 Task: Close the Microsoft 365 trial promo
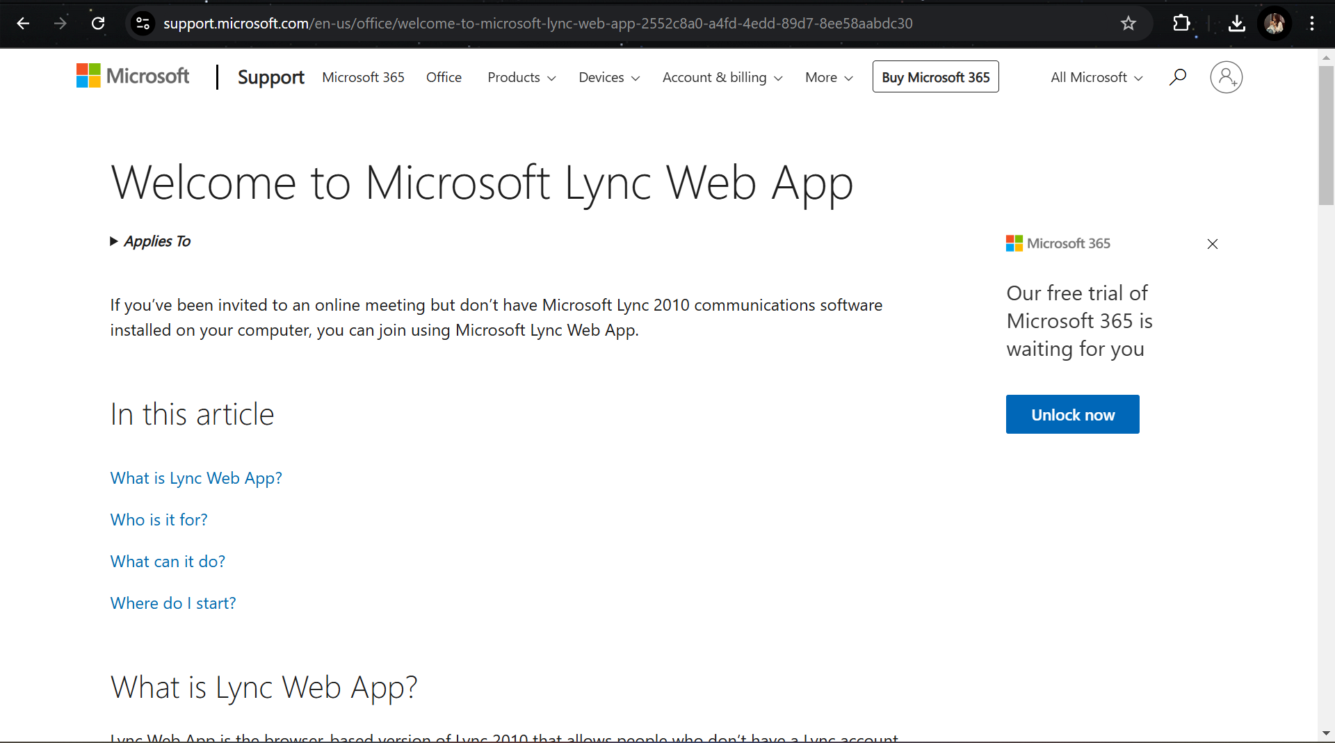(x=1212, y=244)
